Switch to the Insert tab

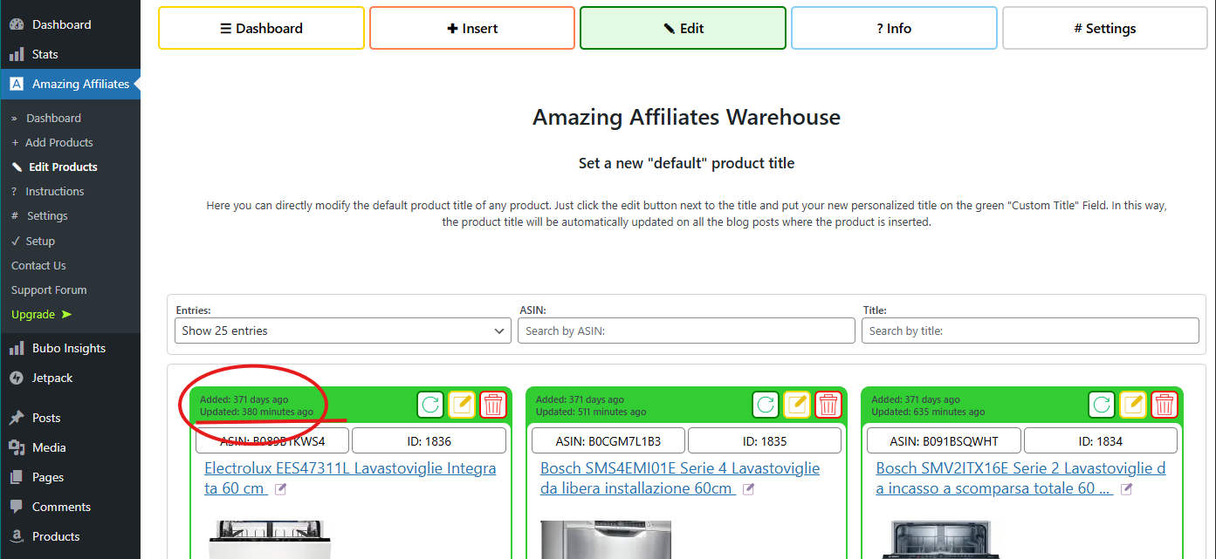[472, 28]
